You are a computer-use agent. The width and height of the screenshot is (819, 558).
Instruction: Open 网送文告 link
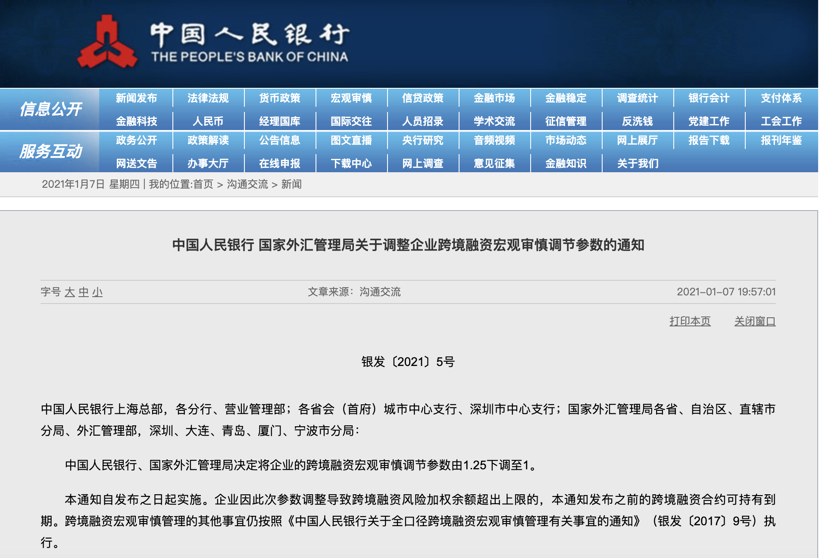[x=136, y=164]
